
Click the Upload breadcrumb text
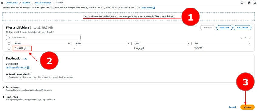tap(59, 3)
